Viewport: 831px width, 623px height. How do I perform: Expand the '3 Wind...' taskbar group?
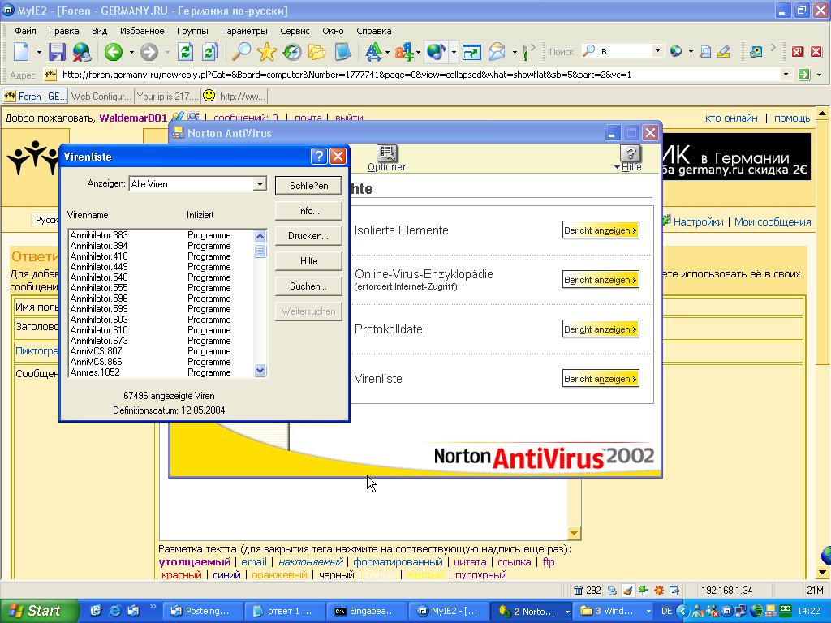pyautogui.click(x=648, y=612)
